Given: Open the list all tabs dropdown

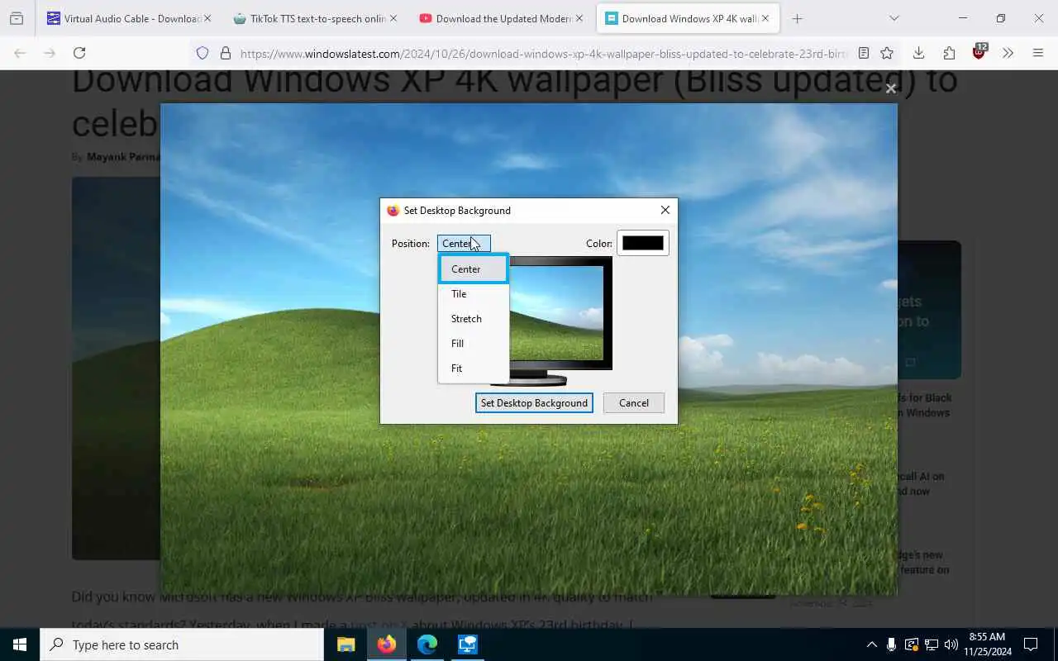Looking at the screenshot, I should [x=894, y=18].
